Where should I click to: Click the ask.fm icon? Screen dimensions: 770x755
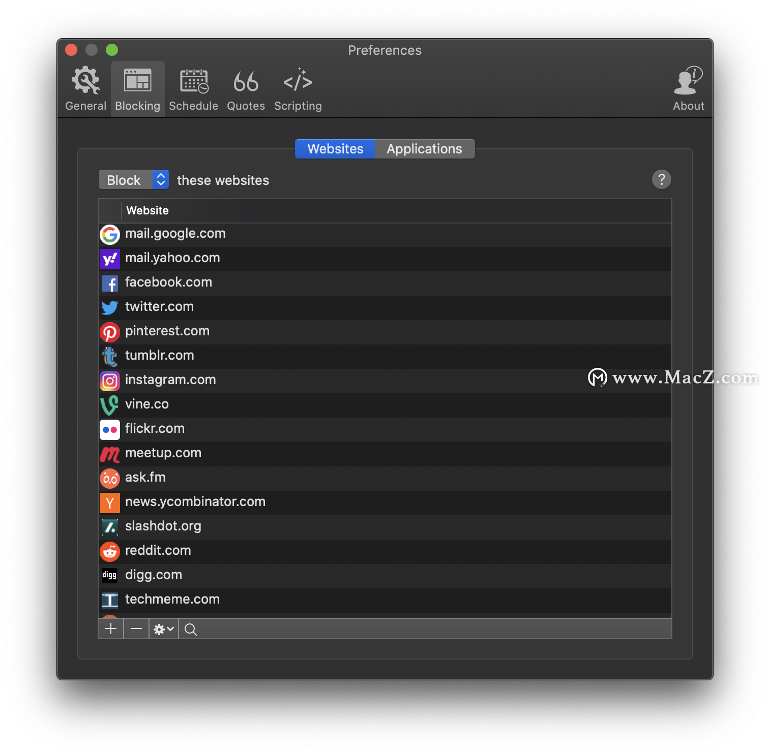110,478
